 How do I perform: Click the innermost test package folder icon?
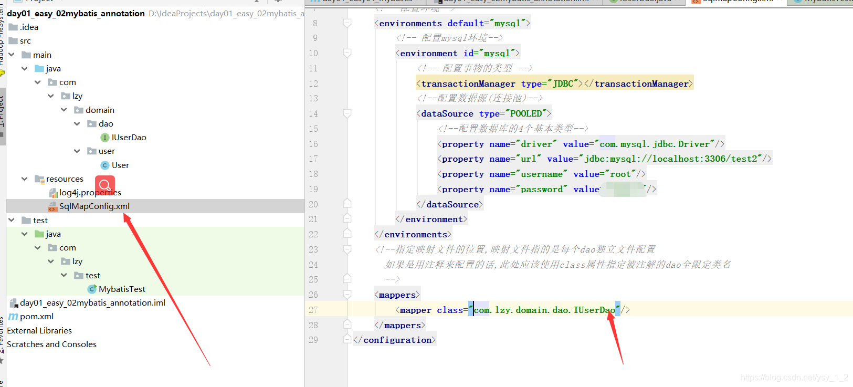point(79,275)
